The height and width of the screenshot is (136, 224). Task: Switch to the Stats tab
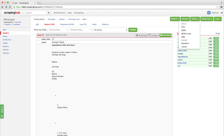pyautogui.click(x=94, y=24)
